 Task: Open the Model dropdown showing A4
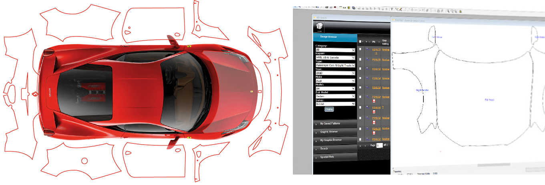tap(335, 88)
